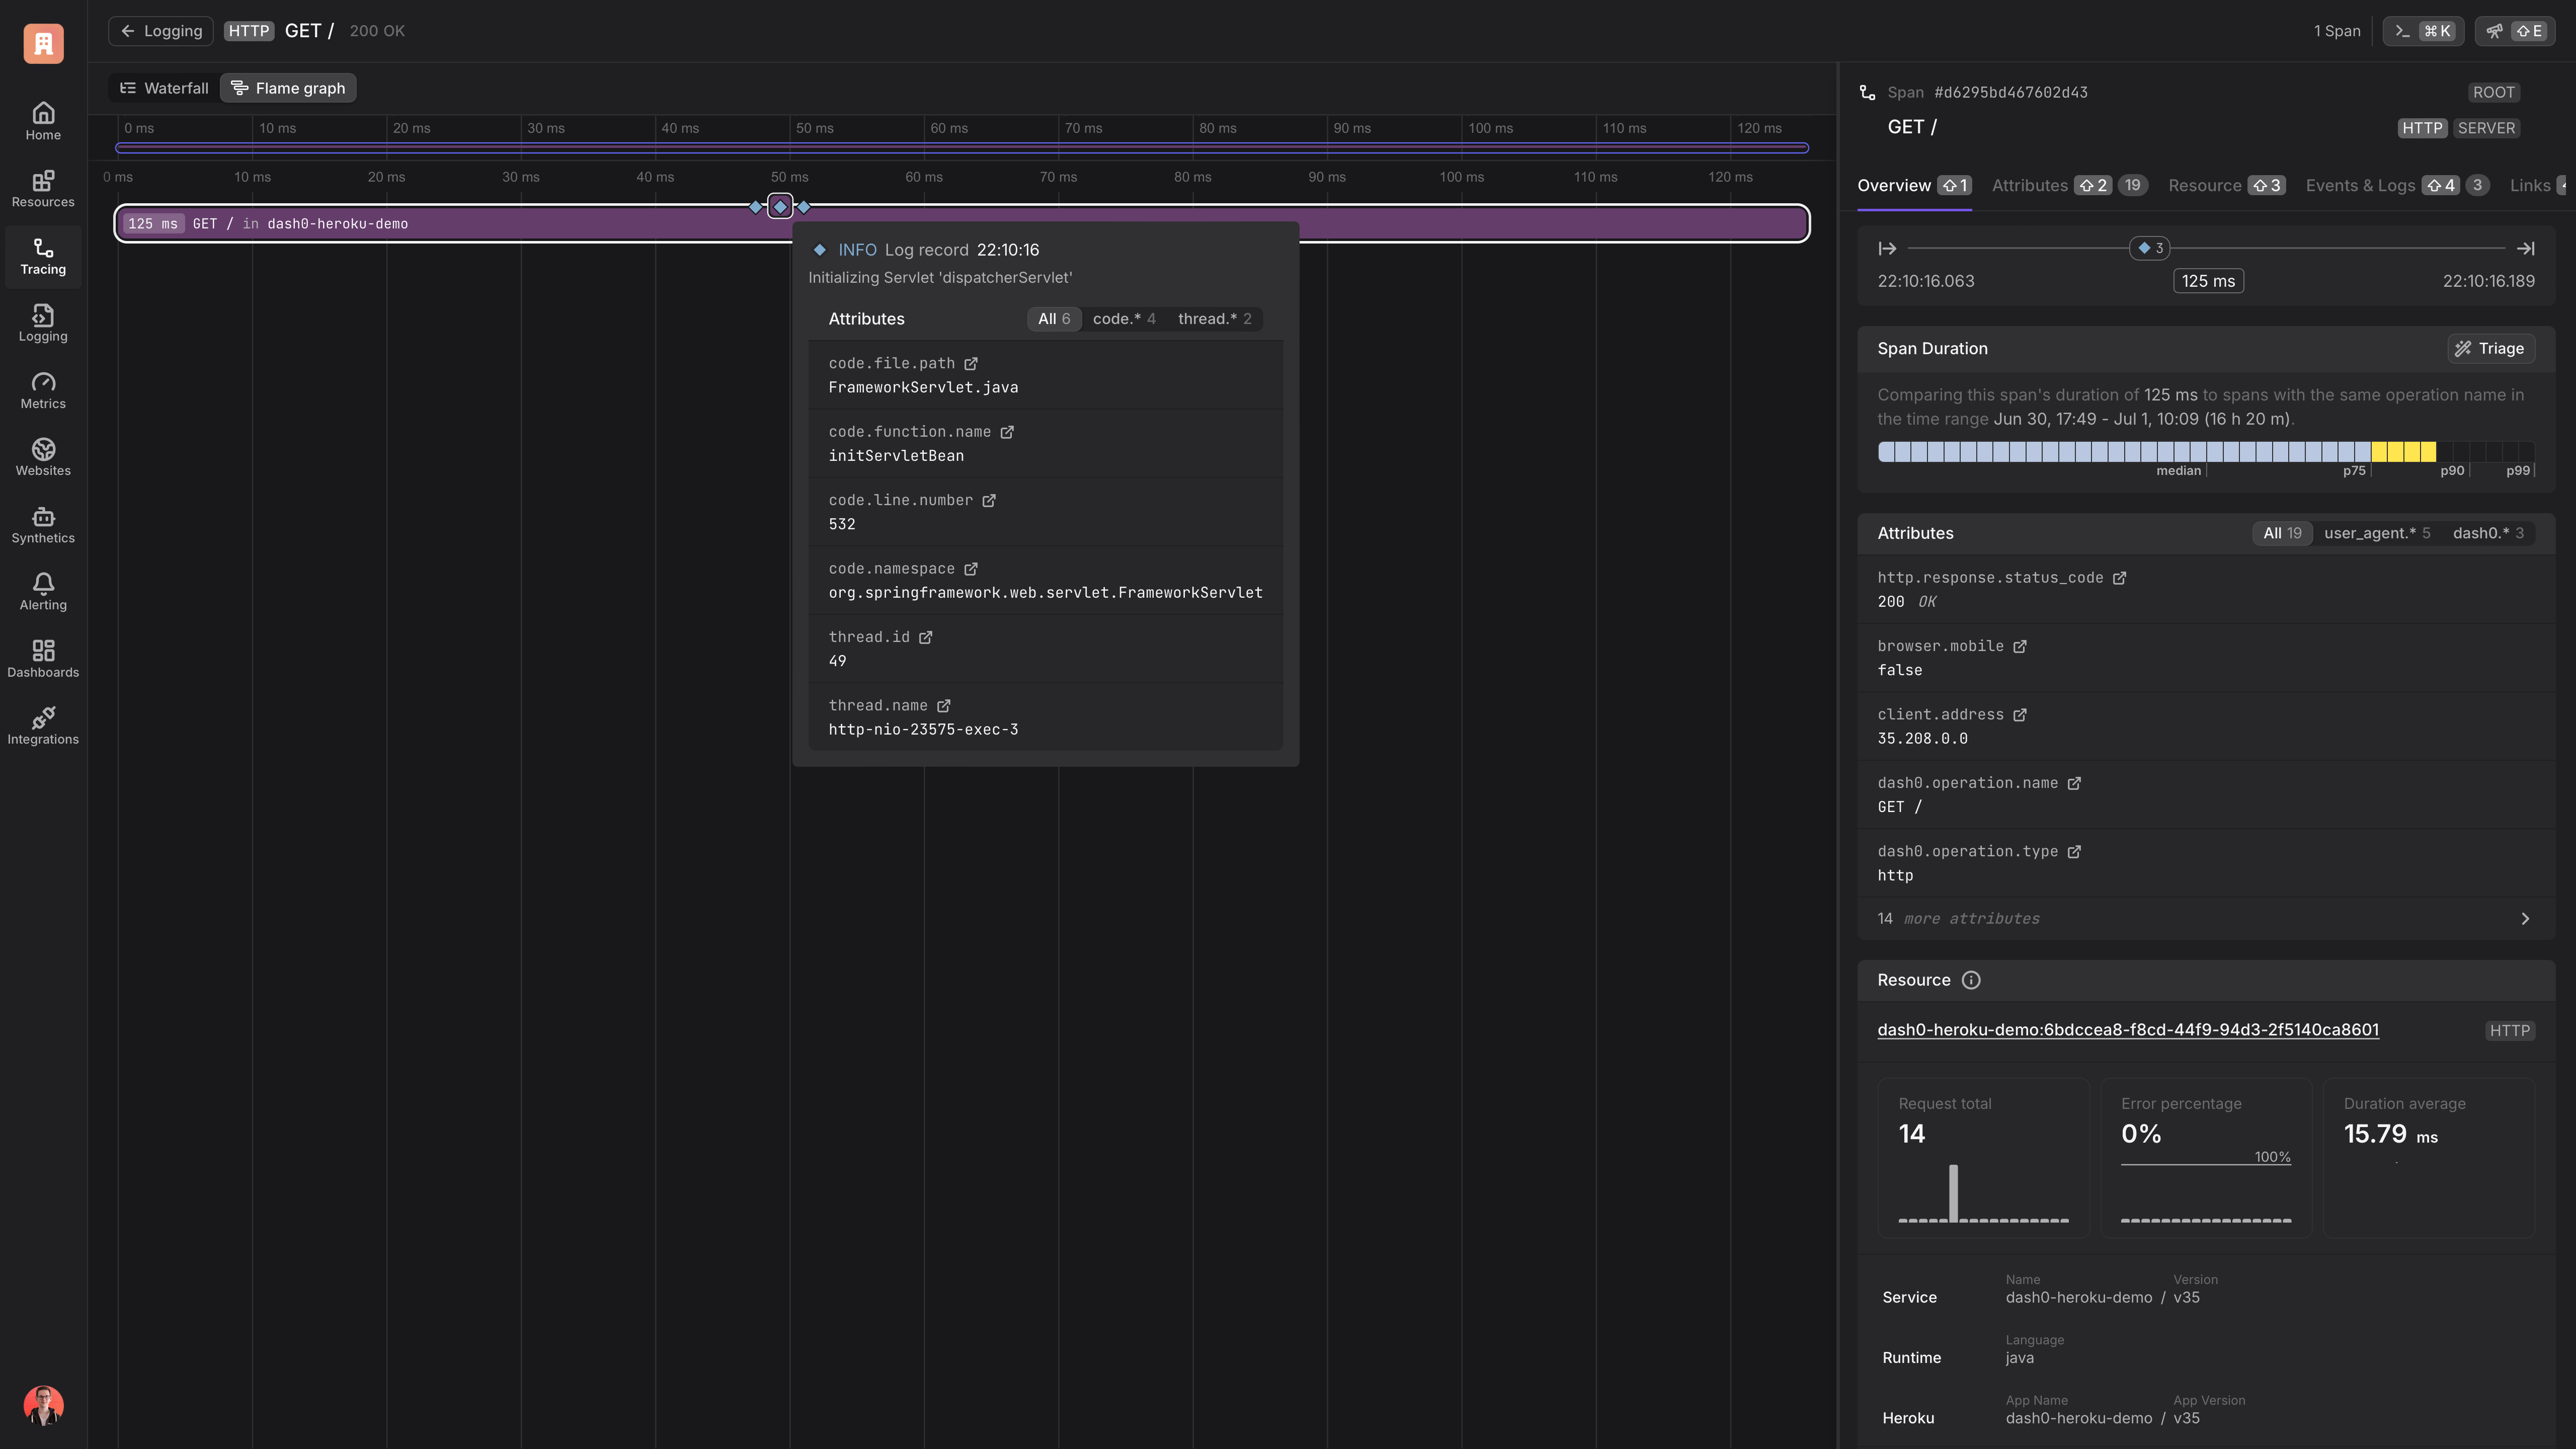
Task: Jump to span end arrow
Action: coord(2525,248)
